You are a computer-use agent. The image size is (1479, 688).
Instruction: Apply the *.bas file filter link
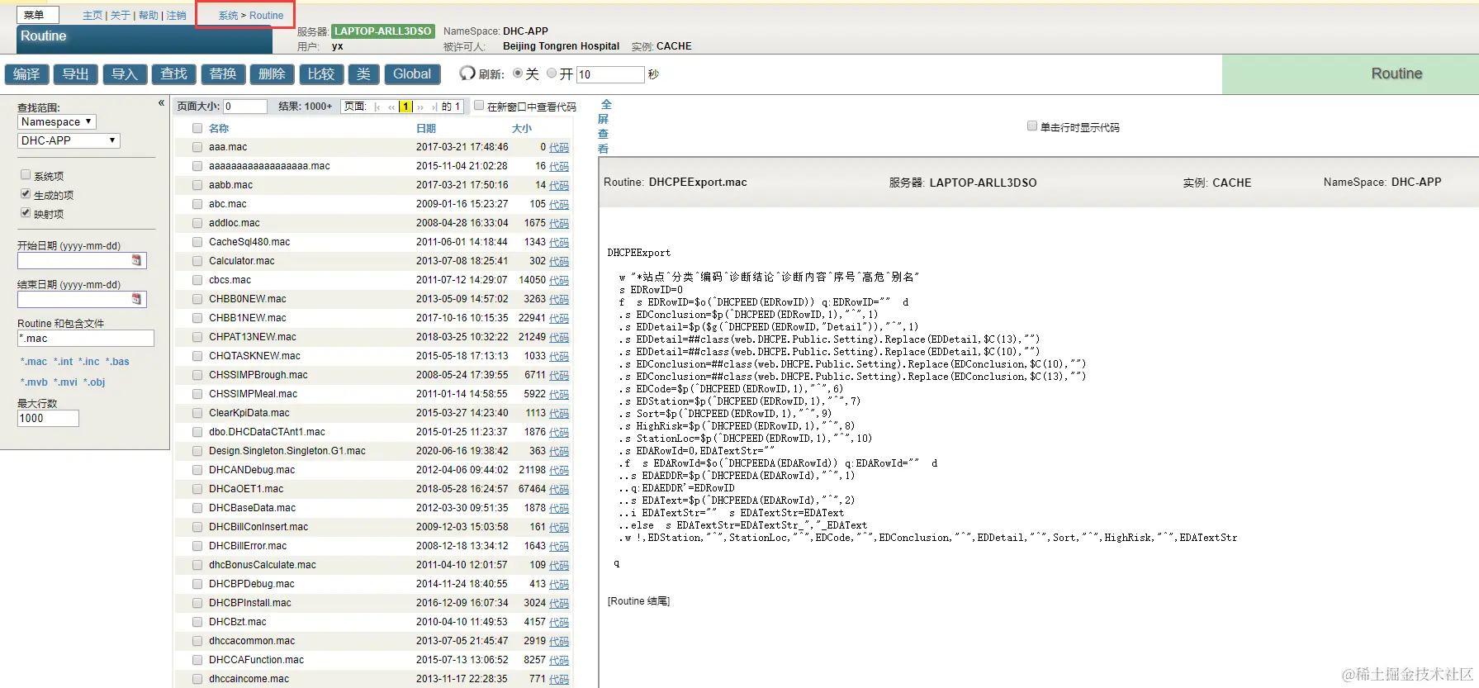[117, 362]
